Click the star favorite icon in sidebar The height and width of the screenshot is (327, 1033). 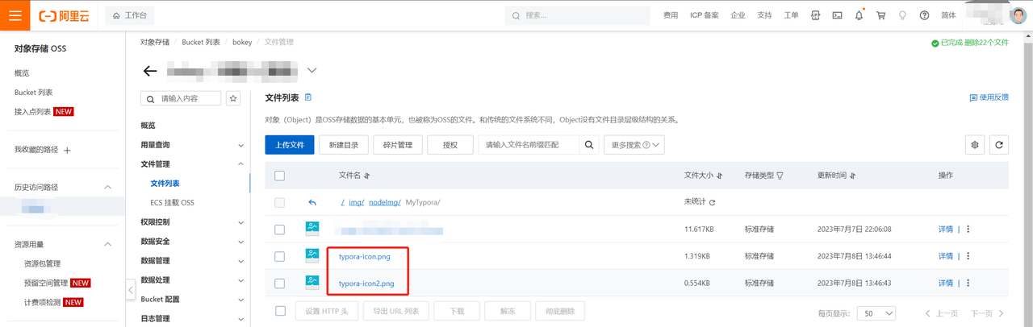tap(233, 98)
